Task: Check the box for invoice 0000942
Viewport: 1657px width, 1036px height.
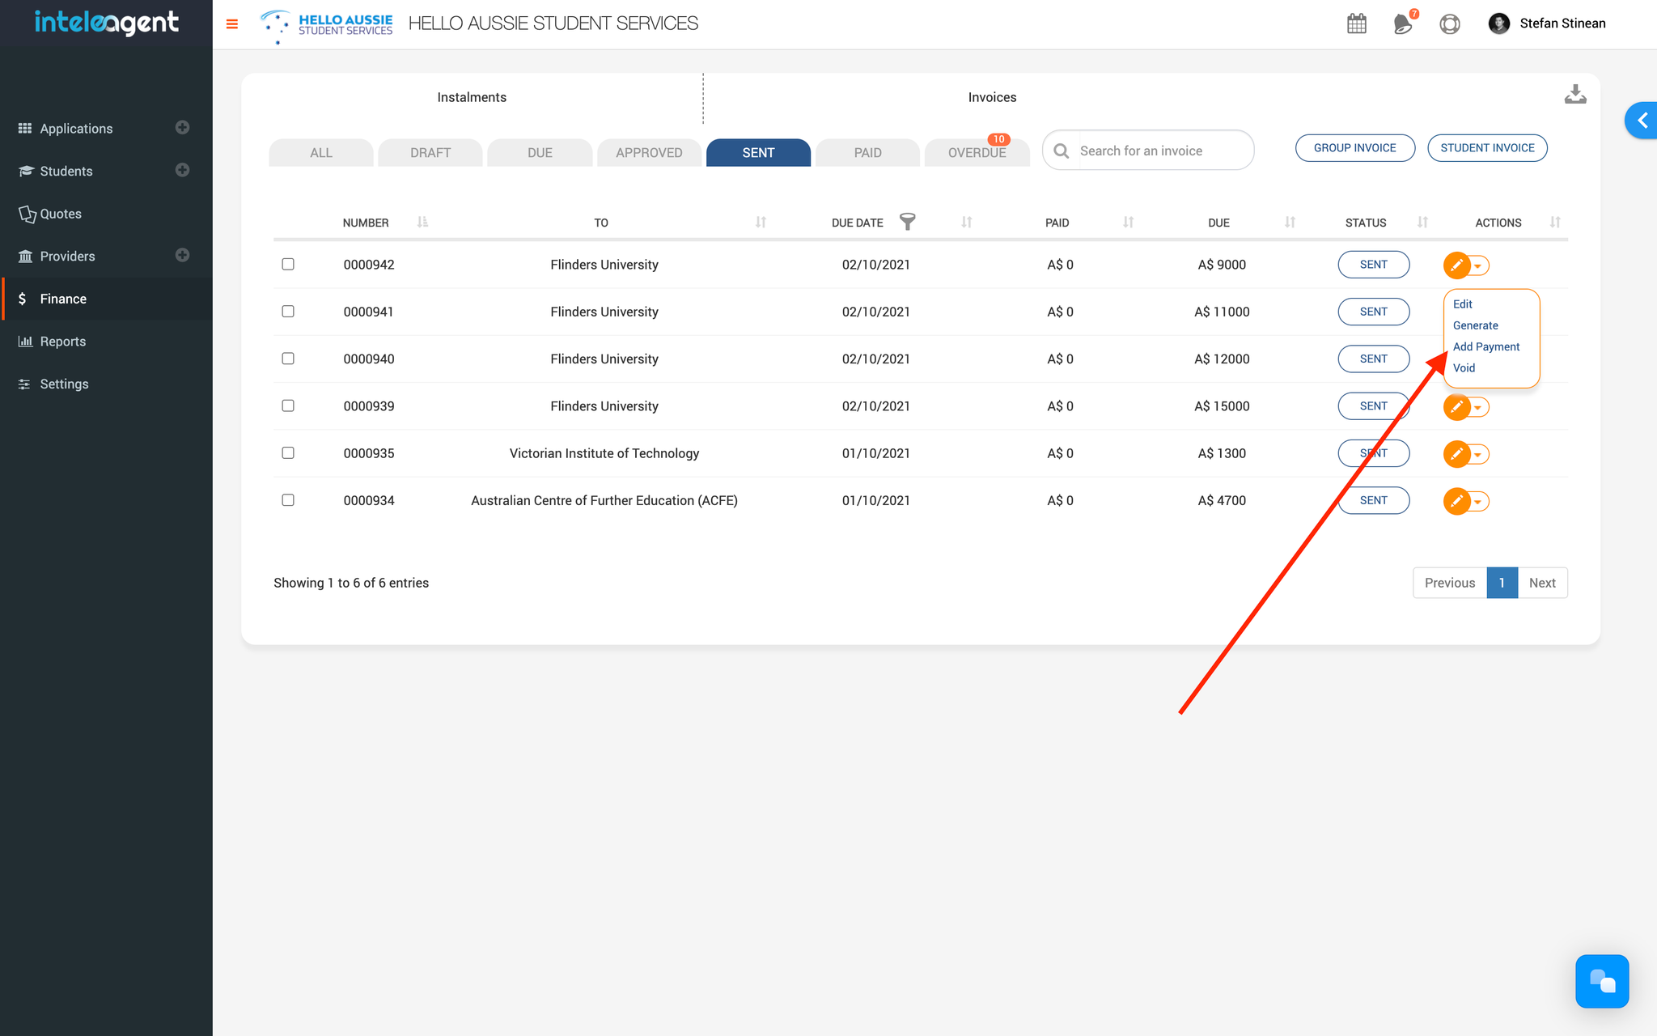Action: pyautogui.click(x=288, y=265)
